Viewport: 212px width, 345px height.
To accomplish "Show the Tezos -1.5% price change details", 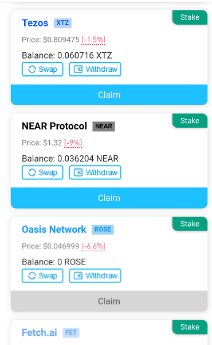I will [93, 40].
